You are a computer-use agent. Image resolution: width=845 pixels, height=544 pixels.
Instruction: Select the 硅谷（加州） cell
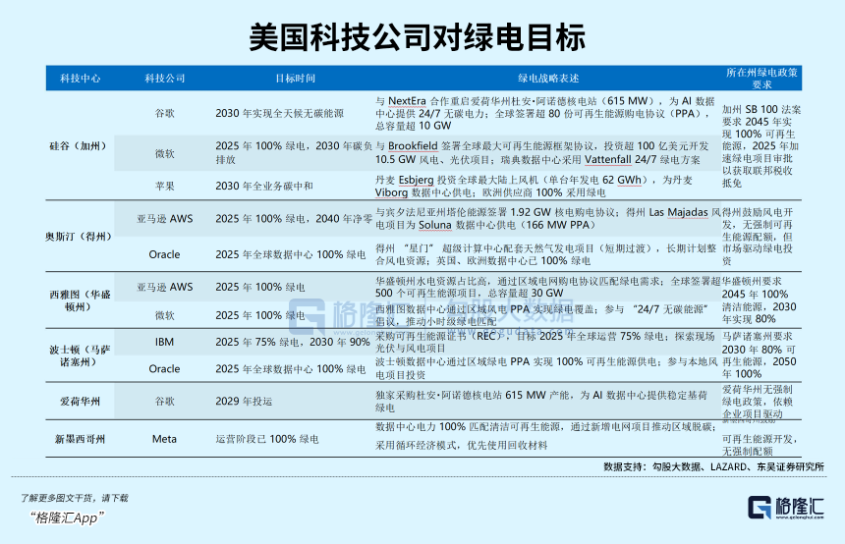coord(79,146)
